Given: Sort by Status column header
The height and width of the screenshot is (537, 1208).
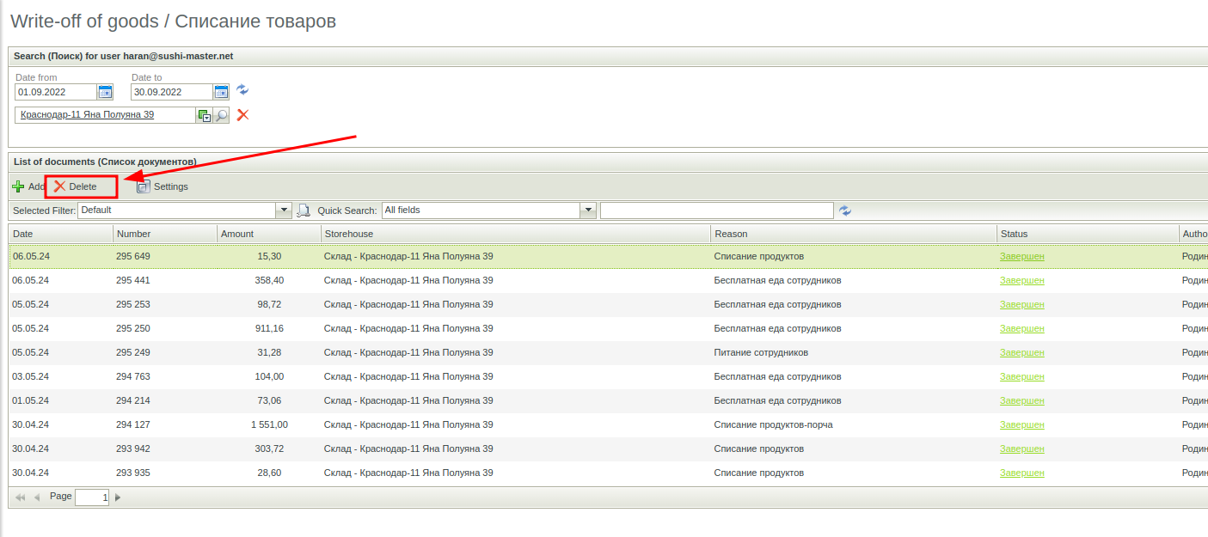Looking at the screenshot, I should point(1088,234).
